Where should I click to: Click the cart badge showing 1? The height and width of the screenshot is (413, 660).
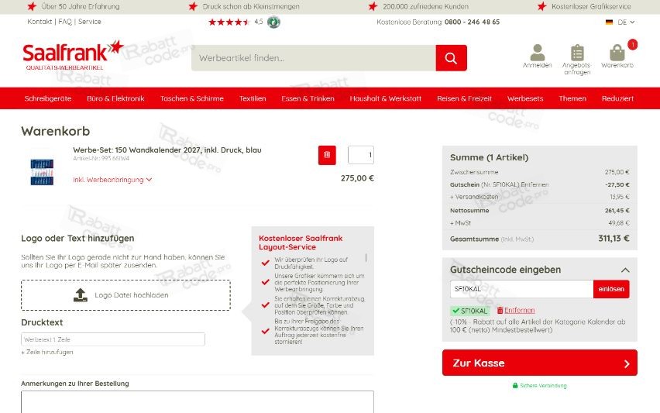[x=632, y=44]
